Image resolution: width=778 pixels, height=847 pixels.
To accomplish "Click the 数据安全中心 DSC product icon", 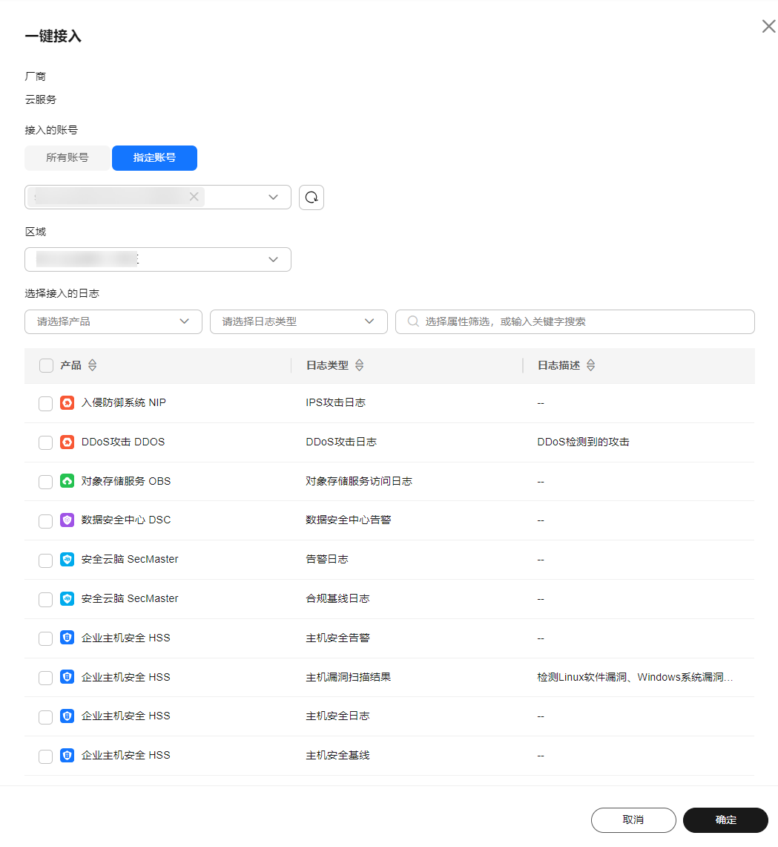I will [x=67, y=520].
